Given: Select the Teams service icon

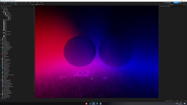Looking at the screenshot, I should [x=3, y=55].
